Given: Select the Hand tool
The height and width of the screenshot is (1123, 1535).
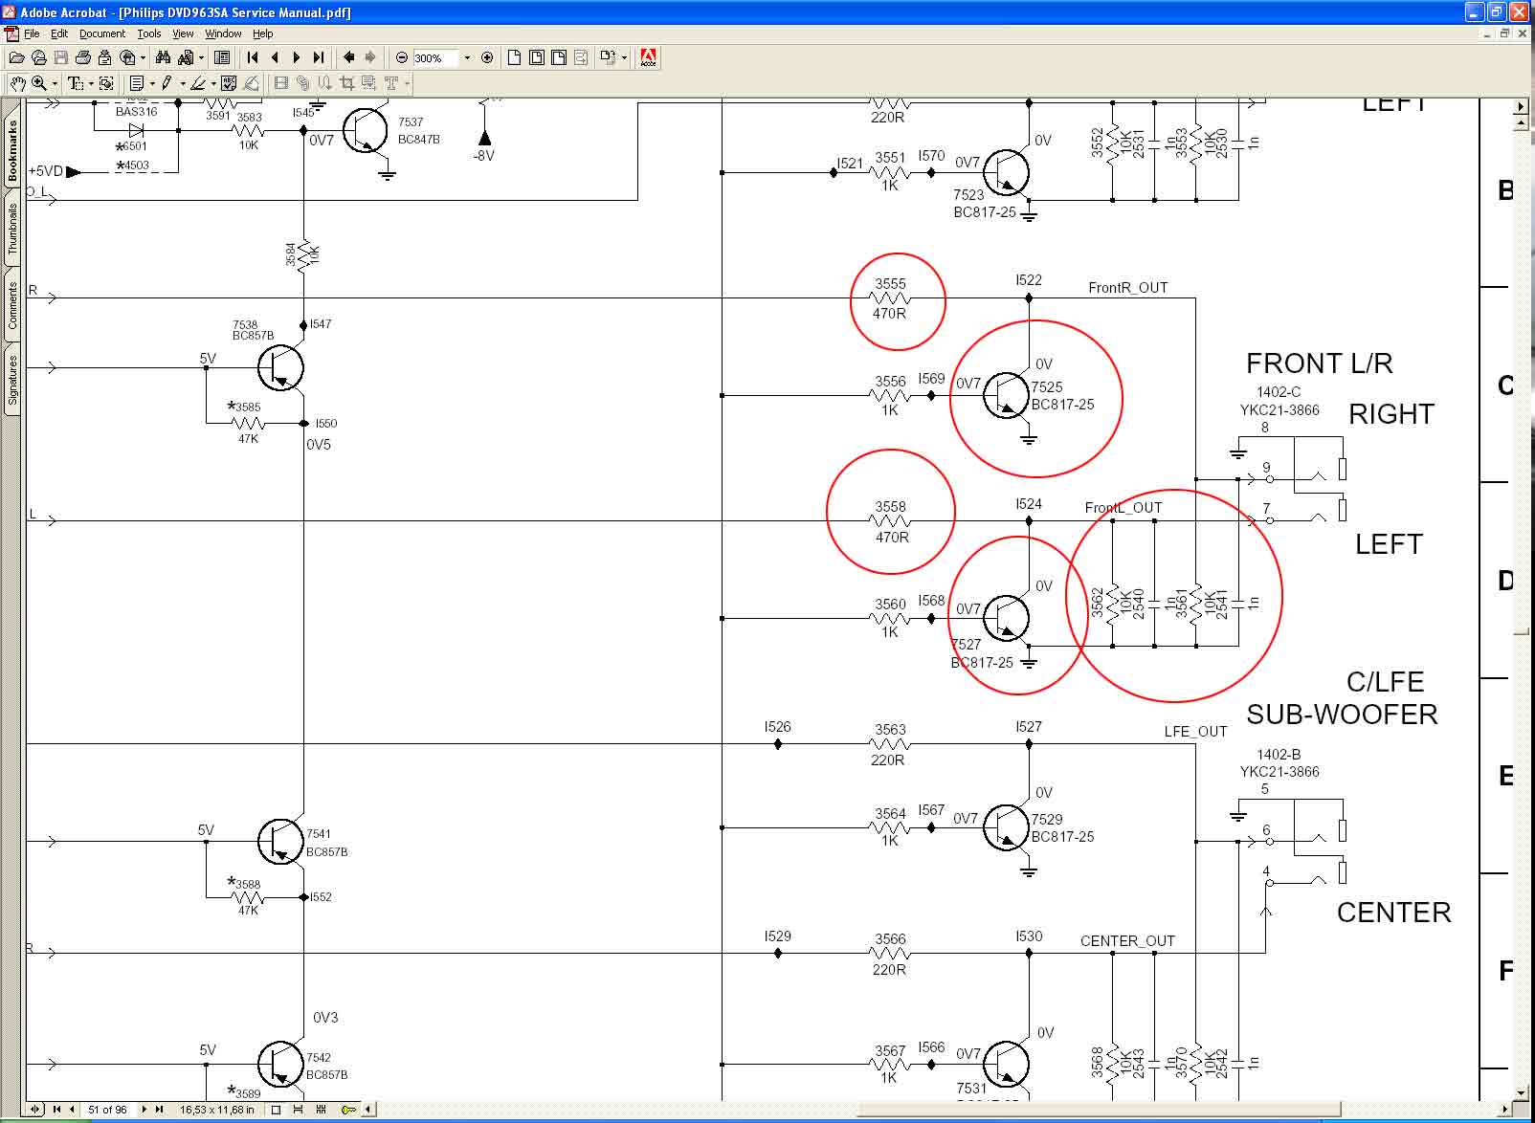Looking at the screenshot, I should point(17,83).
